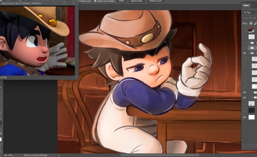Maximize the Capa 6.psb reference window
Image resolution: width=257 pixels, height=157 pixels.
coord(64,3)
